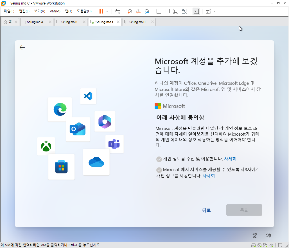Click the OneDrive cloud tile

96,162
